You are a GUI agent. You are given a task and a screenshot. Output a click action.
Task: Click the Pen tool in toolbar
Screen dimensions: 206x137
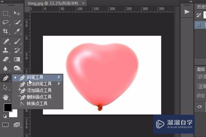point(5,78)
